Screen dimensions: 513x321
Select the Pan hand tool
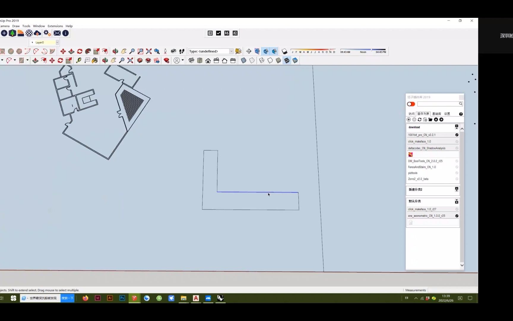tap(123, 51)
